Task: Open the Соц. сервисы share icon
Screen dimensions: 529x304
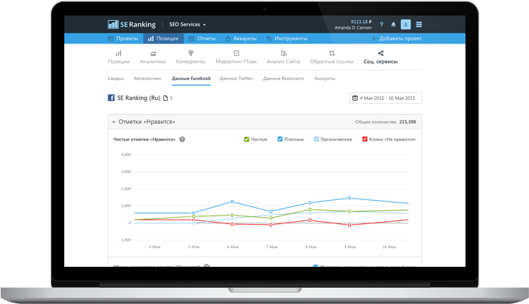Action: click(x=380, y=53)
